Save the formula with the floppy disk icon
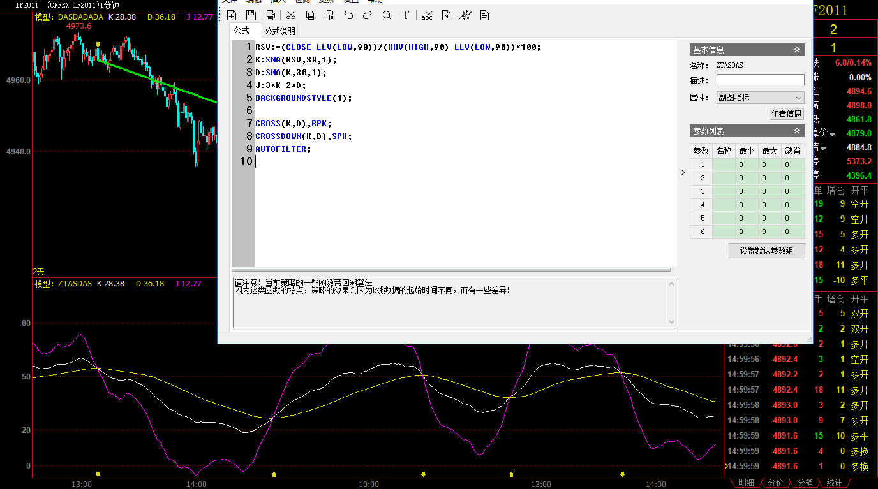Viewport: 878px width, 489px height. coord(251,15)
